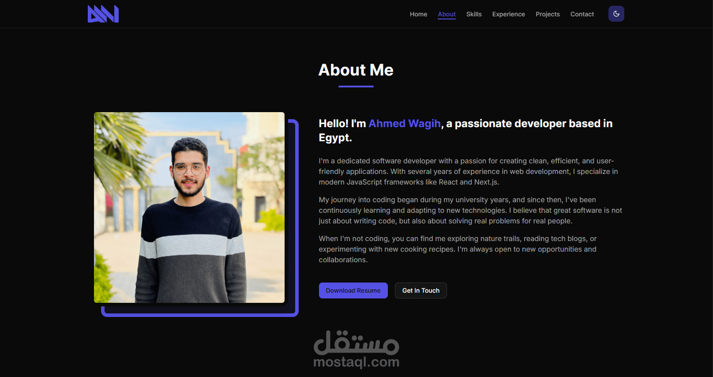Screen dimensions: 713x377
Task: Click the Arabic mostaql watermark logo
Action: click(x=356, y=342)
